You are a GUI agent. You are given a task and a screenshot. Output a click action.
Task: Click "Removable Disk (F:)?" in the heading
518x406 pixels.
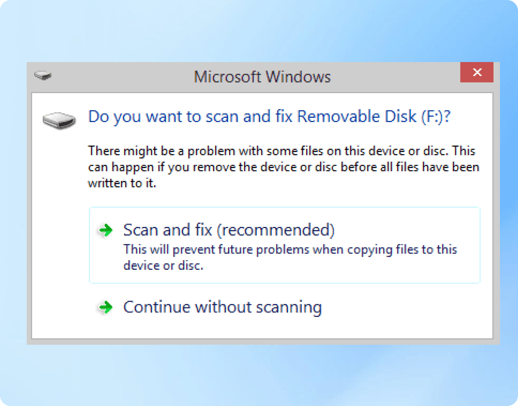pyautogui.click(x=373, y=117)
